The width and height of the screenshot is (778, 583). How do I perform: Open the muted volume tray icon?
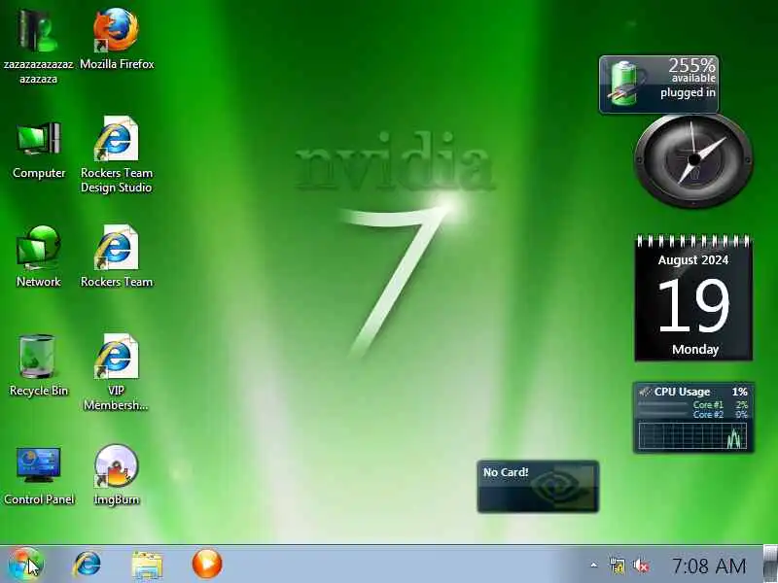tap(641, 566)
